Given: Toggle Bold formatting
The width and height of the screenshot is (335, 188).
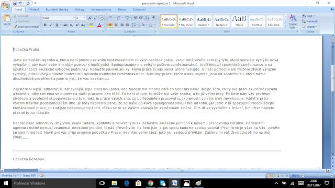Looking at the screenshot, I should [x=45, y=25].
